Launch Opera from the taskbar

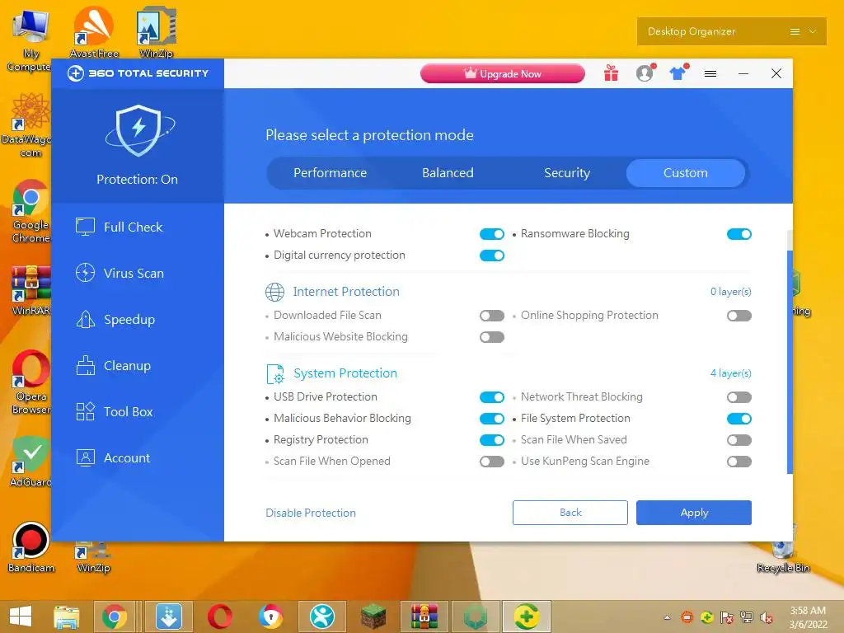click(219, 617)
